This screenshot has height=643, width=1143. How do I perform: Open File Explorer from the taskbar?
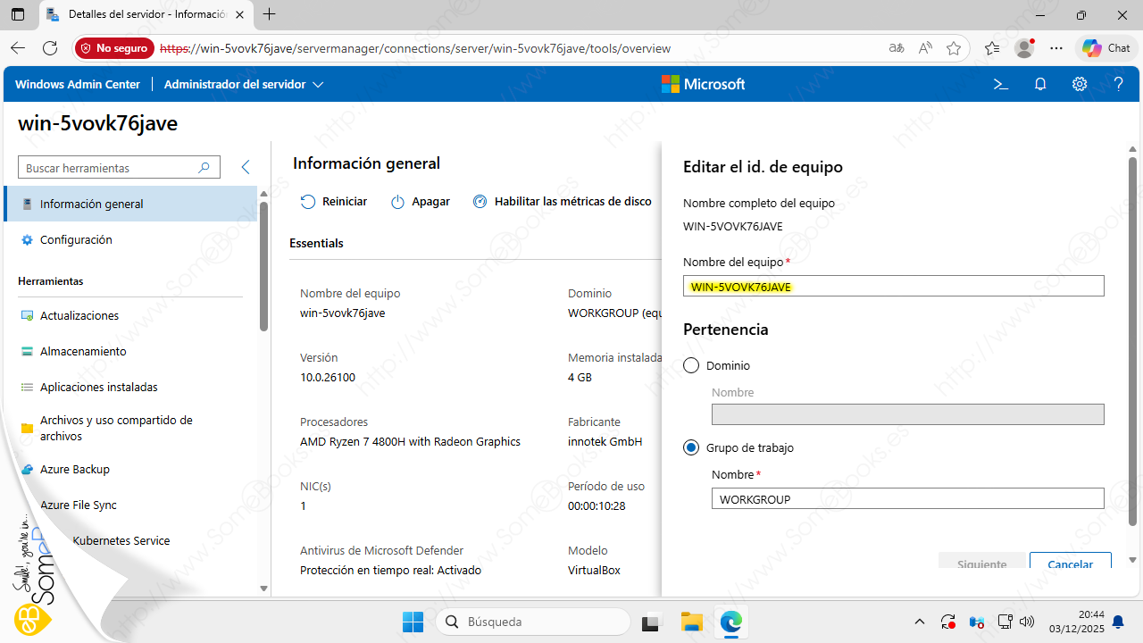point(691,622)
